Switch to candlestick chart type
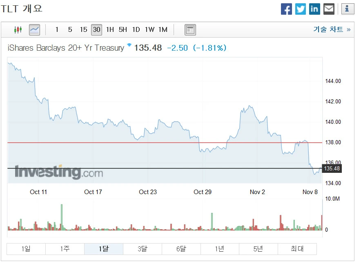This screenshot has height=266, width=361. [x=18, y=30]
